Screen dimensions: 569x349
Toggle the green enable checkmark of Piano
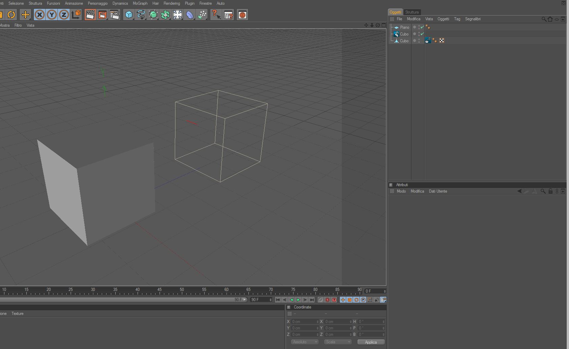point(422,27)
